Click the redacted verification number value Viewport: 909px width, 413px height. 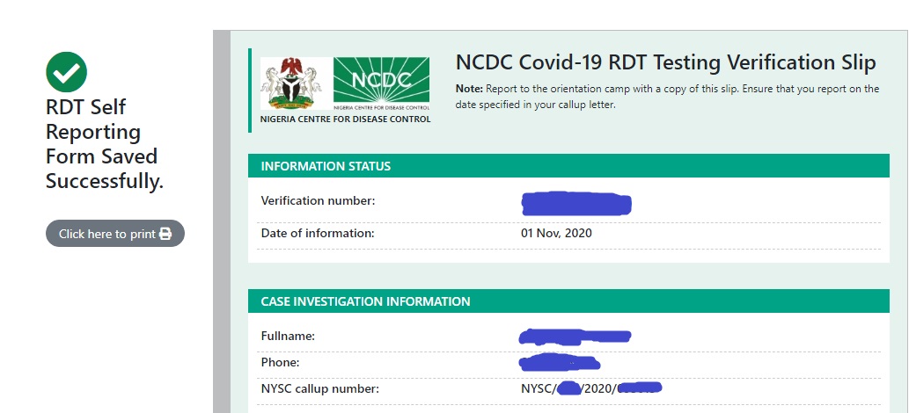[x=576, y=203]
